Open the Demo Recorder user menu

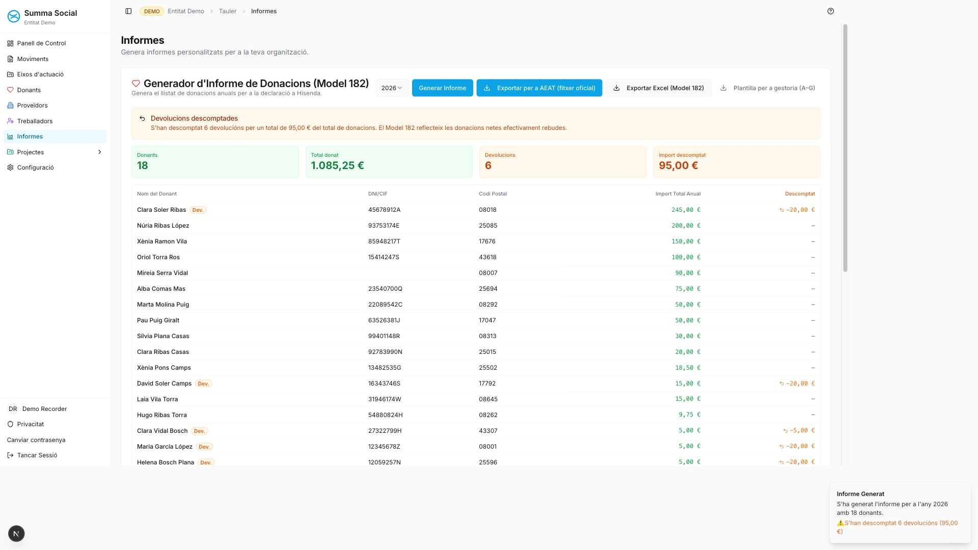coord(44,409)
